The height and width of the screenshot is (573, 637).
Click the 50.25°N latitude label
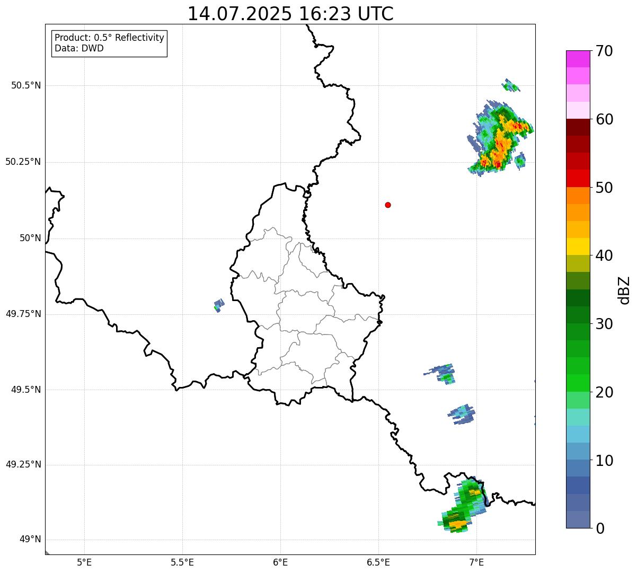(23, 162)
